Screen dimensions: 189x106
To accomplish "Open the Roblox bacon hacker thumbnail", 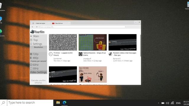I will pos(93,74).
